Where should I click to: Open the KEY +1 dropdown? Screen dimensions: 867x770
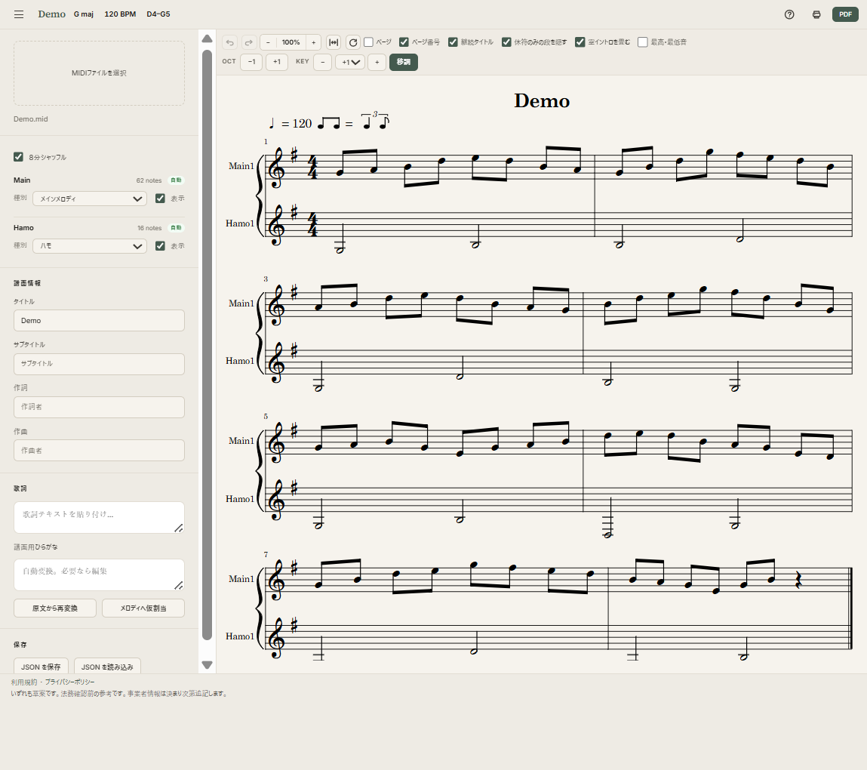tap(350, 62)
